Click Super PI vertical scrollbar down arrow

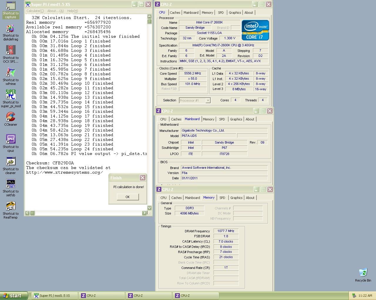click(x=149, y=208)
